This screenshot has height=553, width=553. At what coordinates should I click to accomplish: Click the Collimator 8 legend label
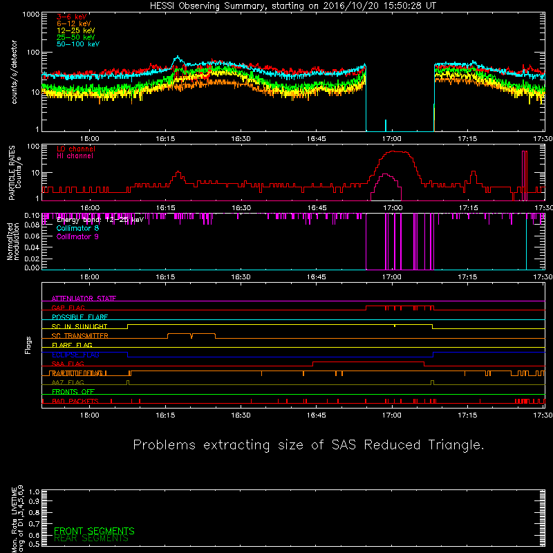click(x=77, y=228)
